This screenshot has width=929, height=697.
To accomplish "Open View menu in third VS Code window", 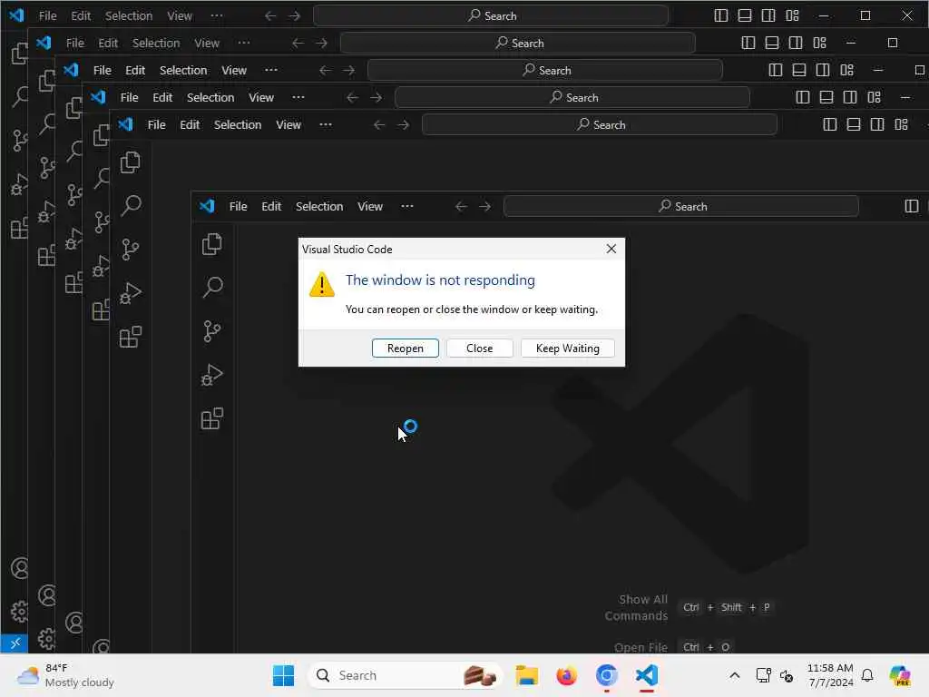I will point(261,97).
